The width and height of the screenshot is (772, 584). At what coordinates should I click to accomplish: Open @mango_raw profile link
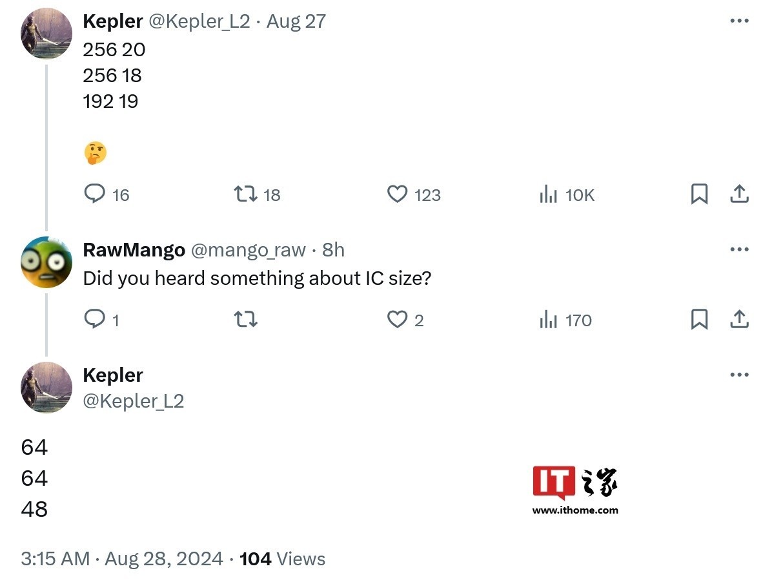(x=248, y=251)
